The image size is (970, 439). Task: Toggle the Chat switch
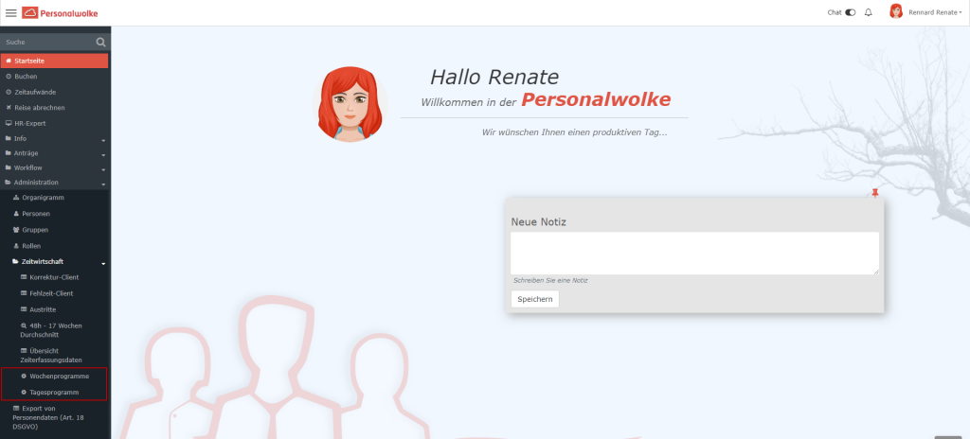pos(851,12)
